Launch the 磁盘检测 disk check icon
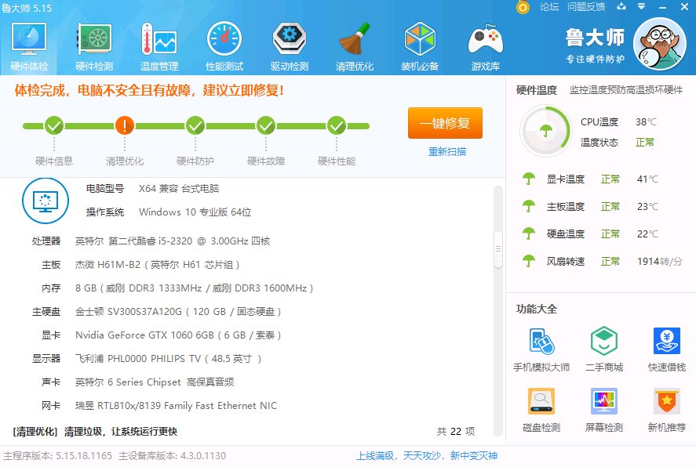Viewport: 696px width, 467px height. click(541, 401)
